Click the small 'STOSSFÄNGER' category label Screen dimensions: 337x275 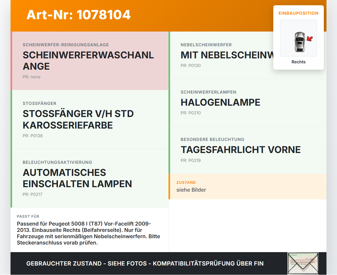(39, 103)
